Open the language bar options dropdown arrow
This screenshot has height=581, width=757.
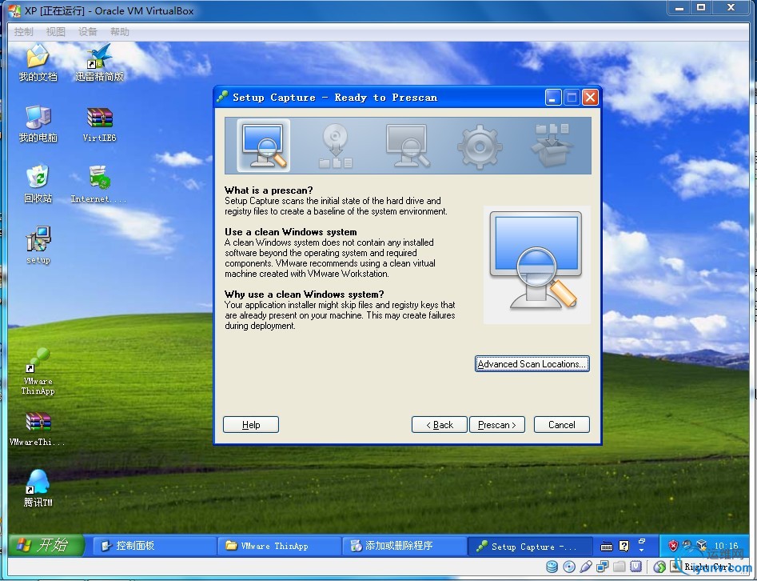(642, 550)
